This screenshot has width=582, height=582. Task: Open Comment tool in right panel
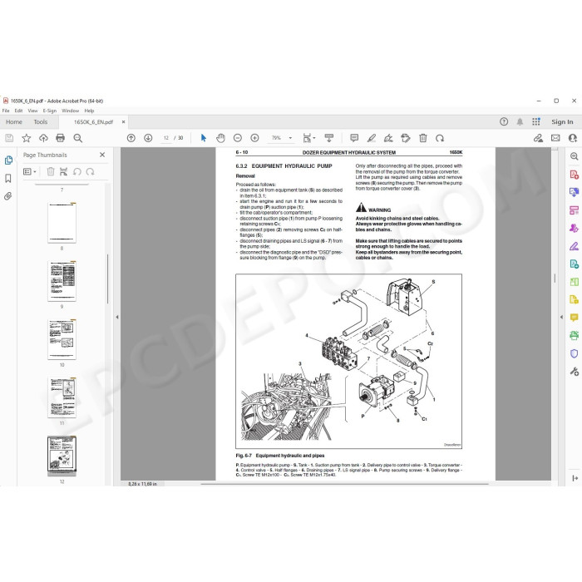pos(574,318)
